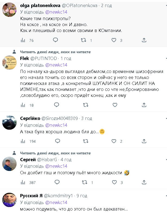The width and height of the screenshot is (167, 213).
Task: Open view stats on Сергей's tweet
Action: (23, 183)
